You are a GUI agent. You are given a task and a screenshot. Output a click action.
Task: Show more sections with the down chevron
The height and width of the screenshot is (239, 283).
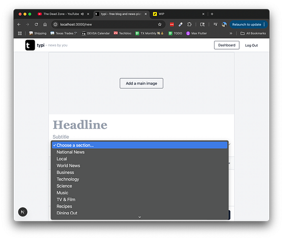tap(140, 217)
